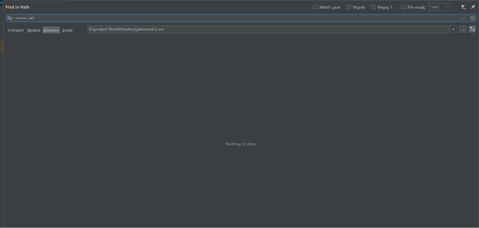Expand recent directories dropdown arrow
This screenshot has height=228, width=479.
(x=453, y=29)
